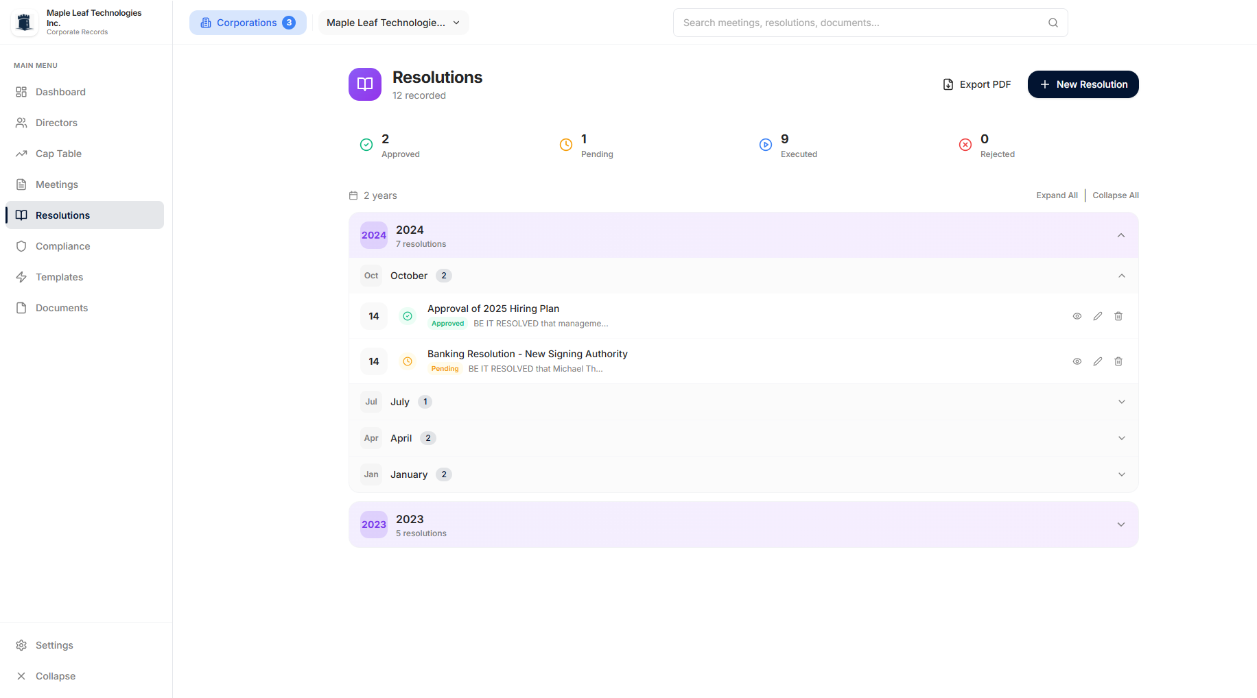Expand the 2023 resolutions section
The image size is (1257, 698).
coord(744,525)
